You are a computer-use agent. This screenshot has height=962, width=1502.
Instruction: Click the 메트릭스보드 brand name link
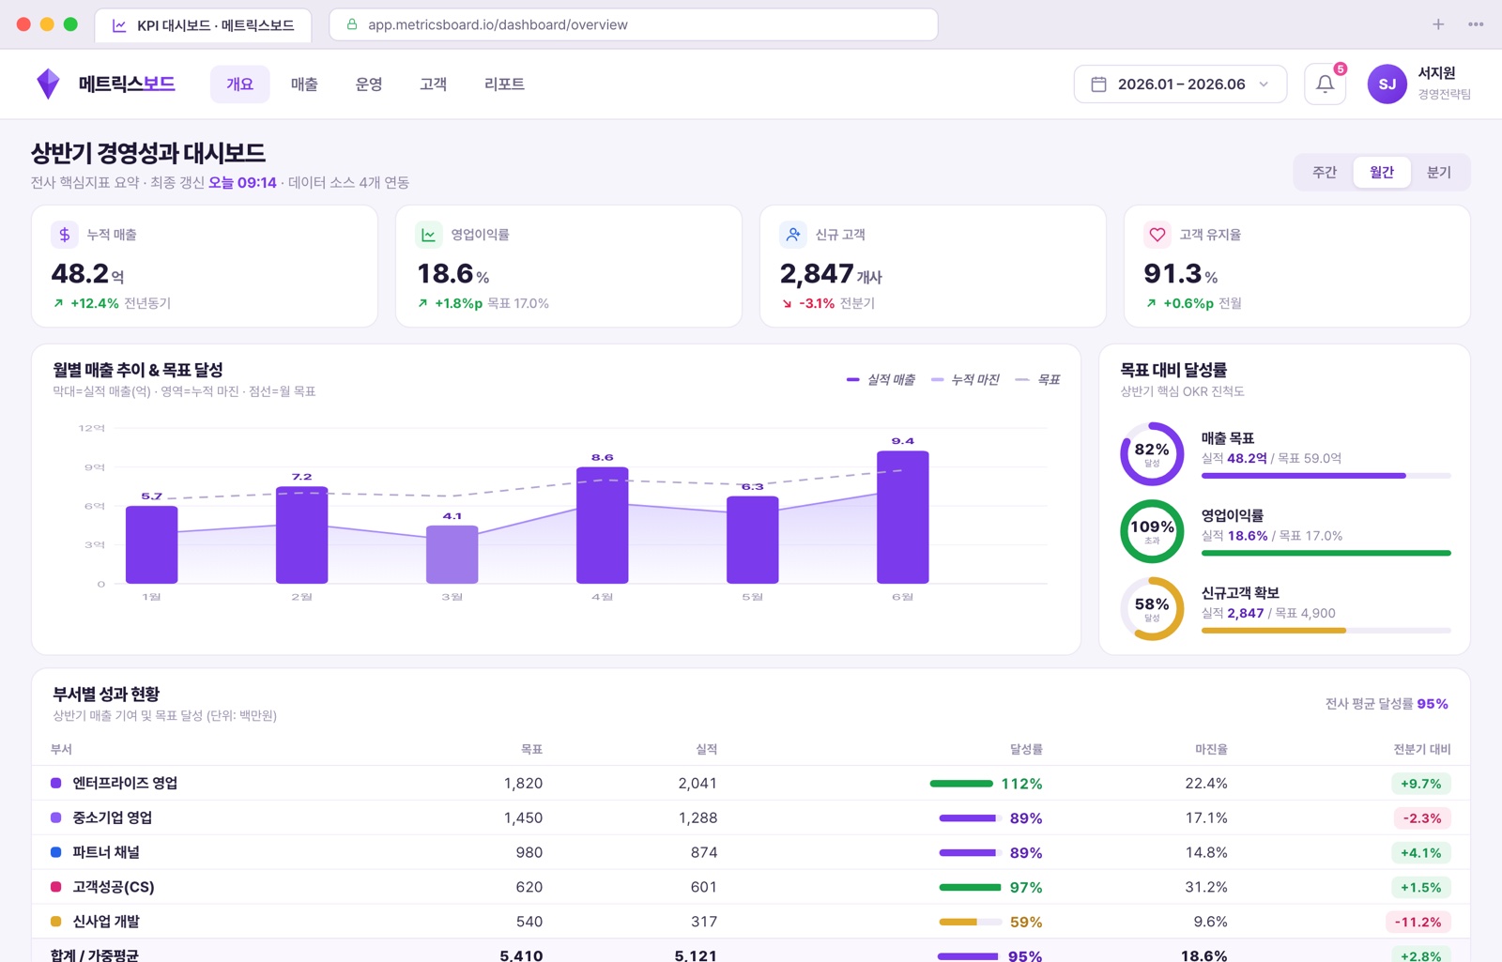click(x=127, y=84)
